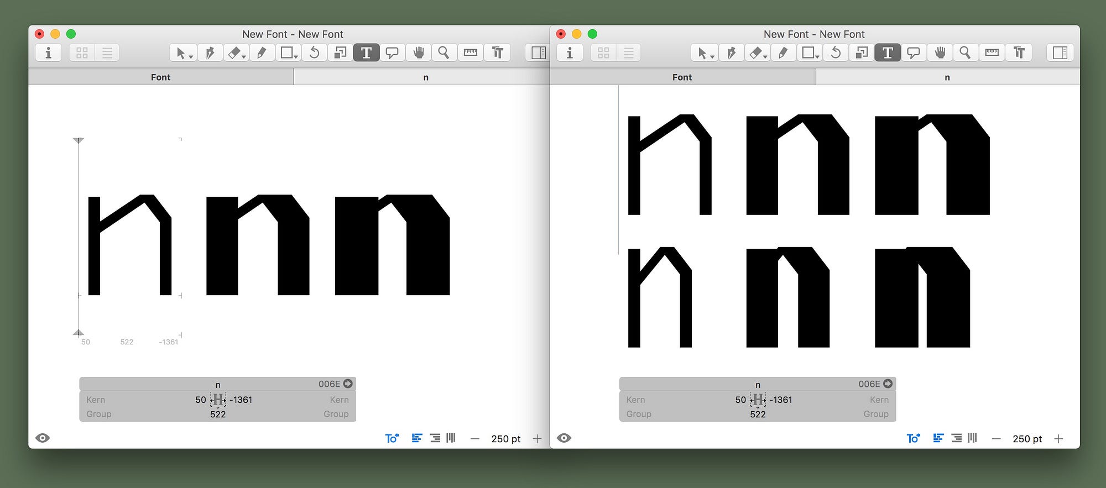This screenshot has width=1106, height=488.
Task: Select the Rectangle primitives tool in left window
Action: [288, 53]
